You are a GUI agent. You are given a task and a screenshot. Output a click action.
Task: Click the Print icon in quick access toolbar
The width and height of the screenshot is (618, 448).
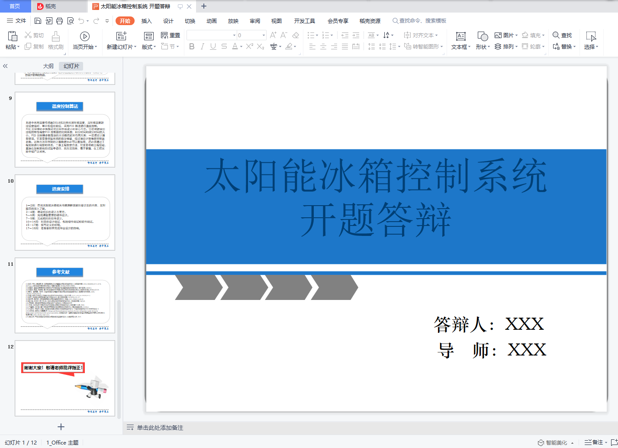(x=60, y=21)
